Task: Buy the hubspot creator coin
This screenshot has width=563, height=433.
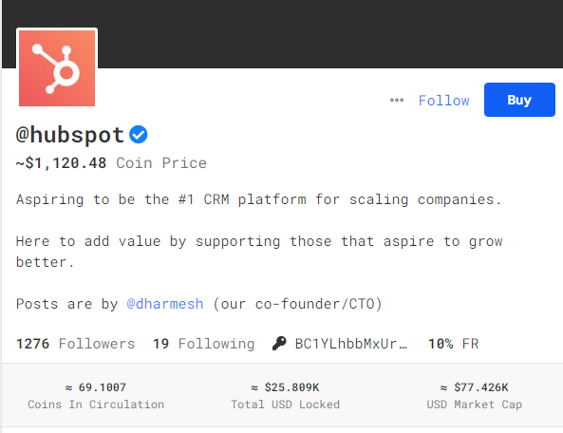Action: [519, 100]
